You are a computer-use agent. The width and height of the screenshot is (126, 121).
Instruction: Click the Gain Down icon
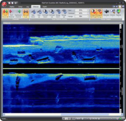click(x=33, y=13)
